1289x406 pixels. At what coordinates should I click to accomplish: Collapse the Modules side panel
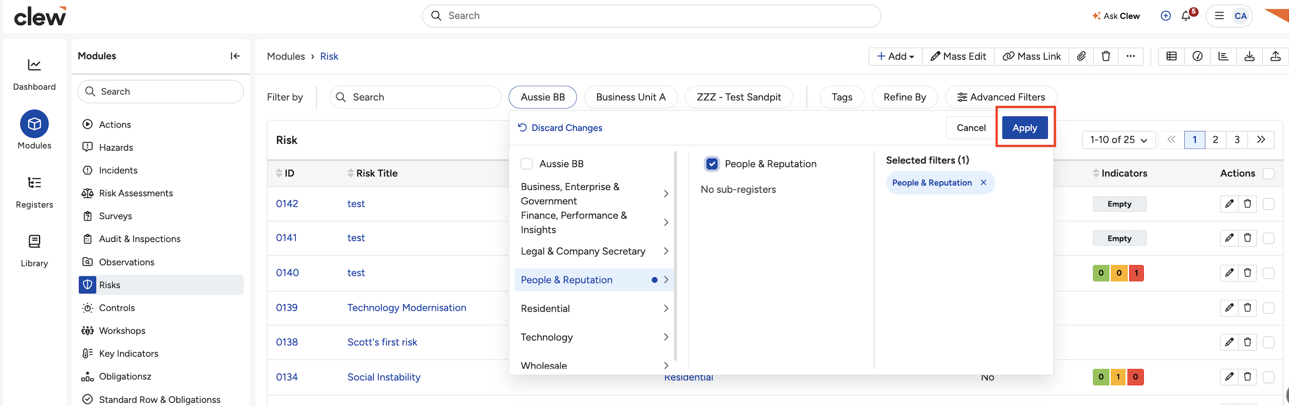235,56
